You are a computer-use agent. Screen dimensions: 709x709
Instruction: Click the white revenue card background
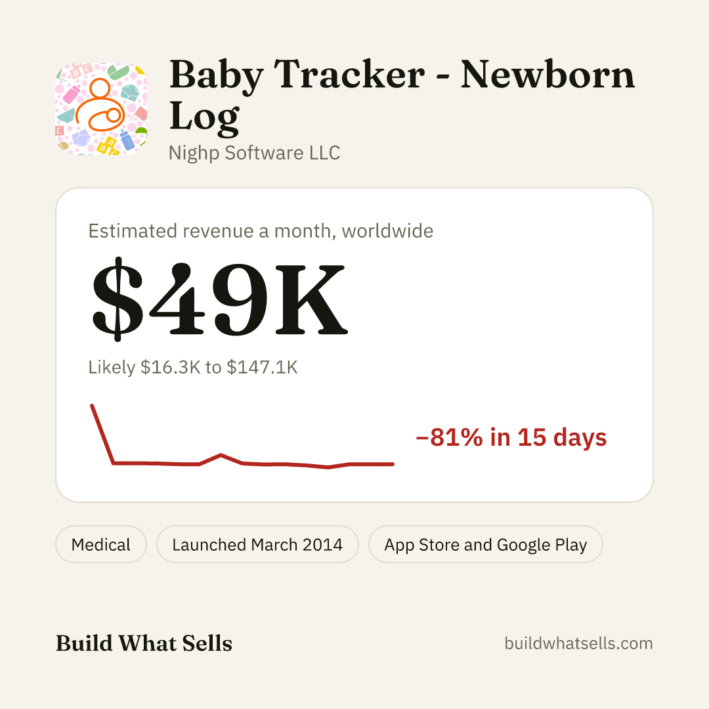coord(498,316)
